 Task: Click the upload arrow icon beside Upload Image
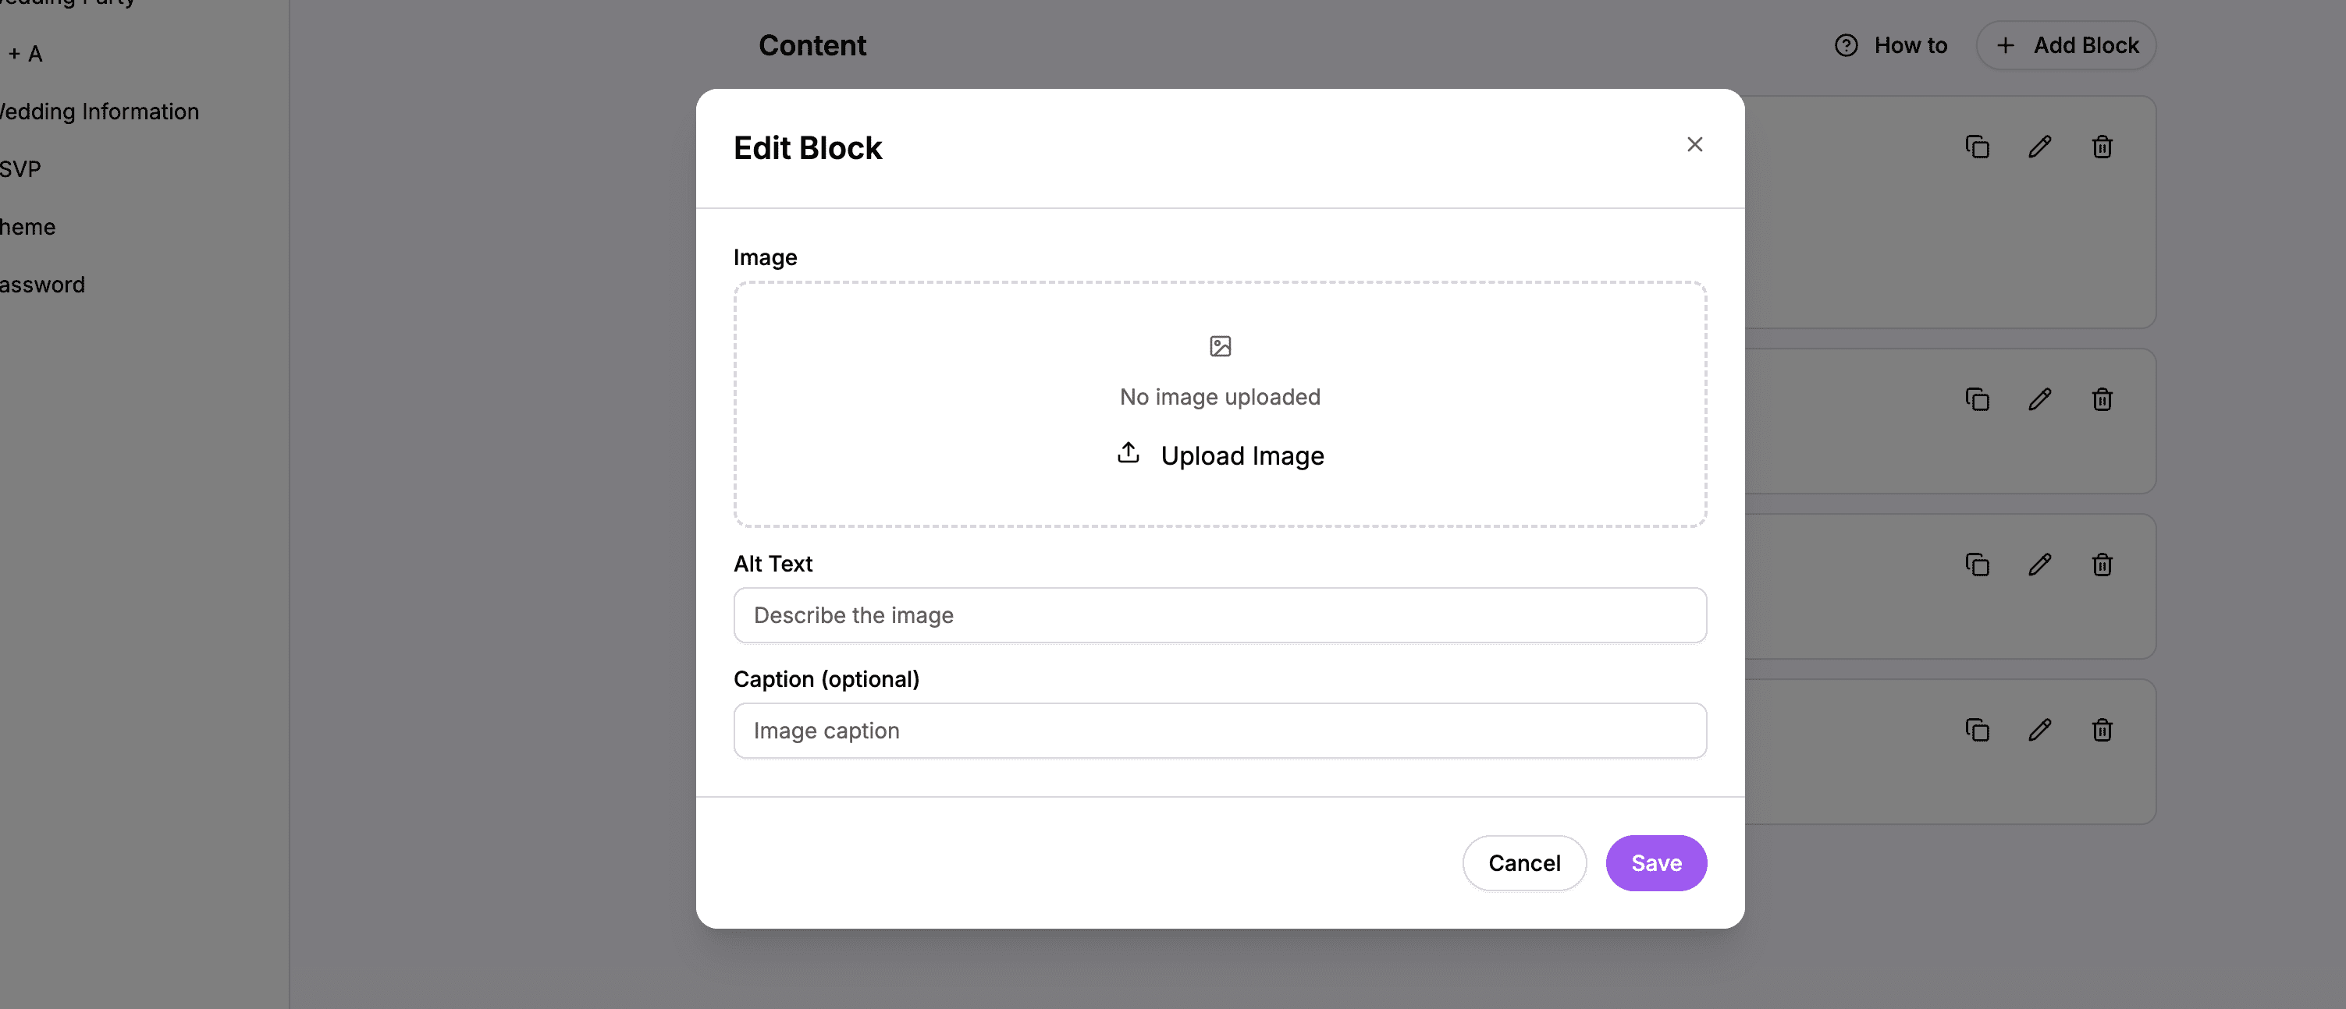[1129, 453]
